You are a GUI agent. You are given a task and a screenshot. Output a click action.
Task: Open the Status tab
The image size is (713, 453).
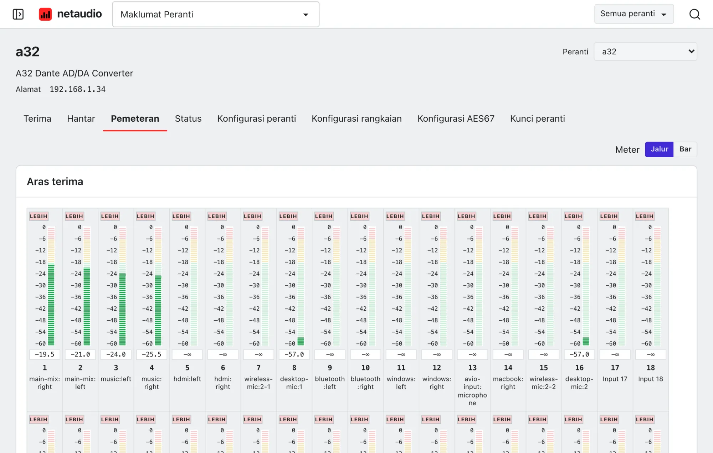click(x=188, y=118)
